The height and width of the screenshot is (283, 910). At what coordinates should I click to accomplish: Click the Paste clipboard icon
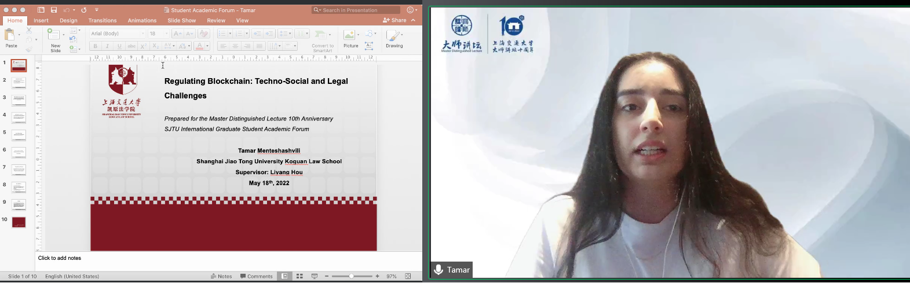tap(9, 35)
